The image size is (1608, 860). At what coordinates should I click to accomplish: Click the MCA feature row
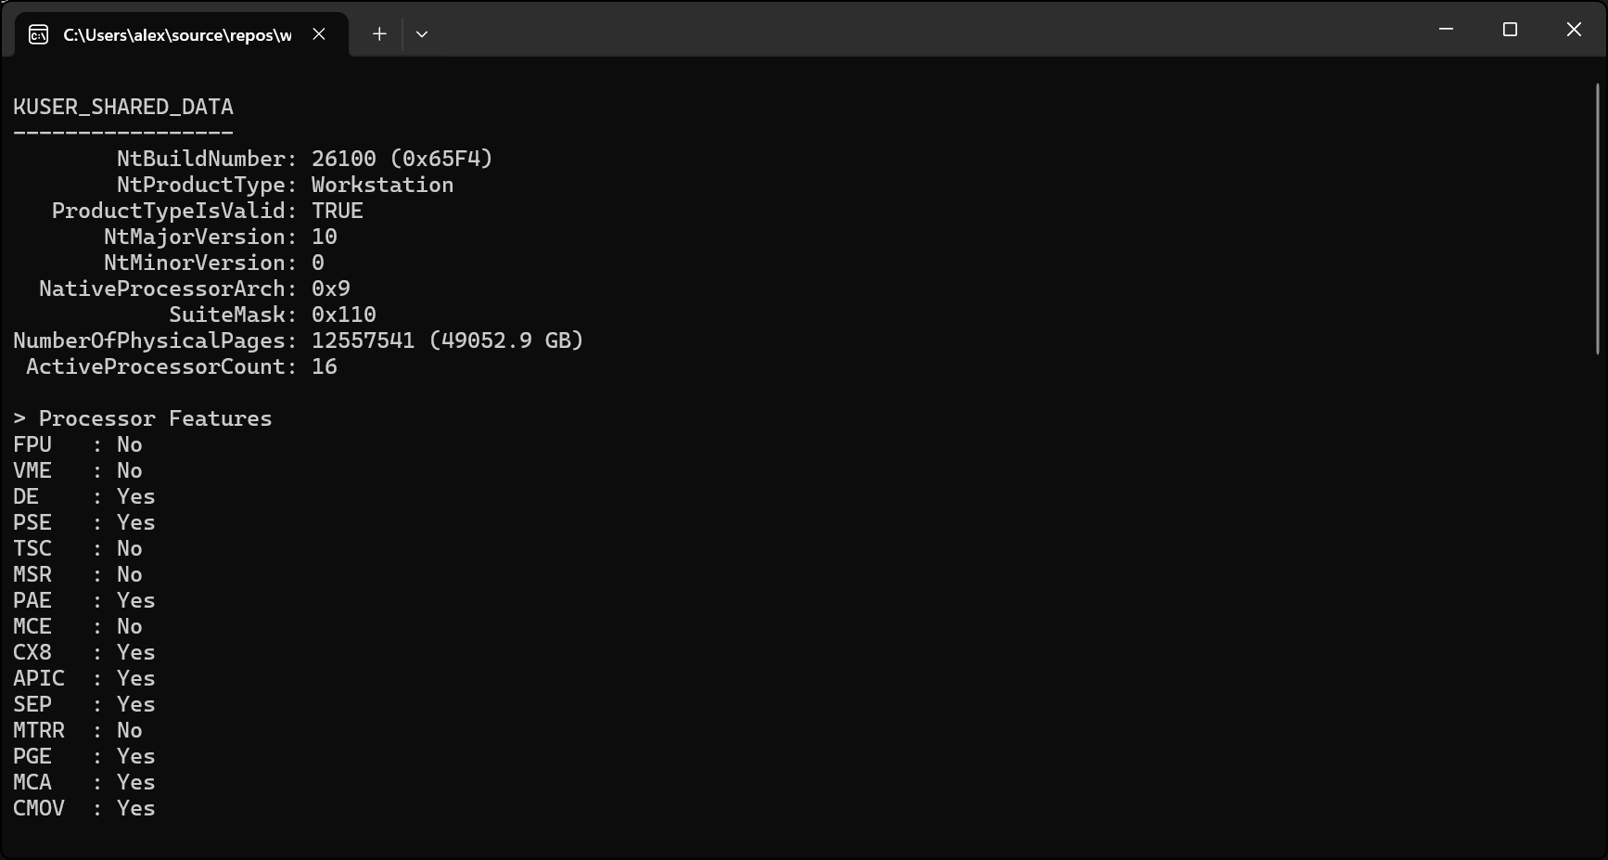(x=84, y=782)
